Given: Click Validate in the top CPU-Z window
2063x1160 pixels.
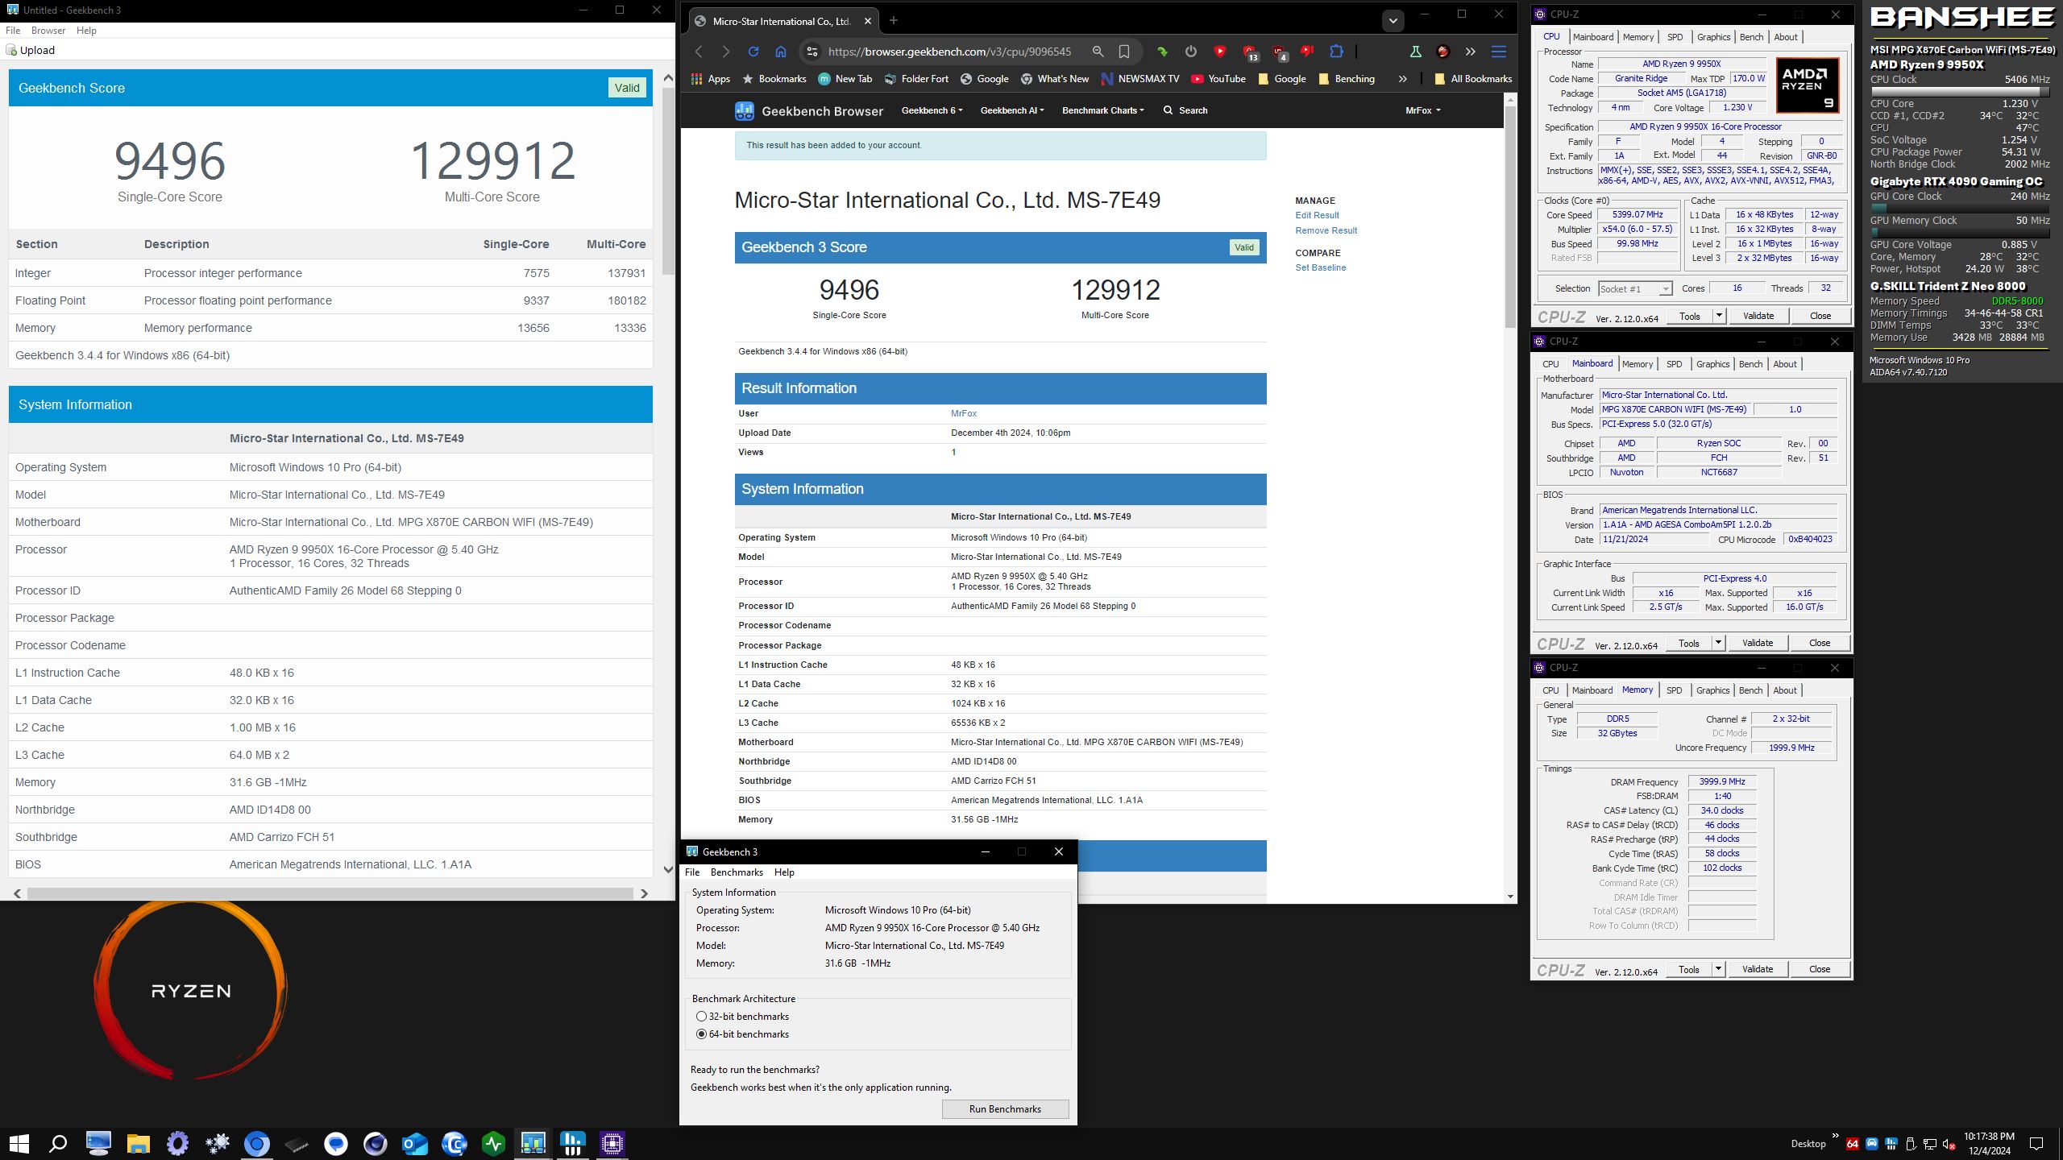Looking at the screenshot, I should (x=1758, y=316).
